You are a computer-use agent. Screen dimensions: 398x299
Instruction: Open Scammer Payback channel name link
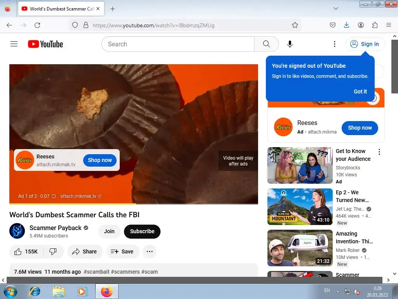click(x=55, y=228)
